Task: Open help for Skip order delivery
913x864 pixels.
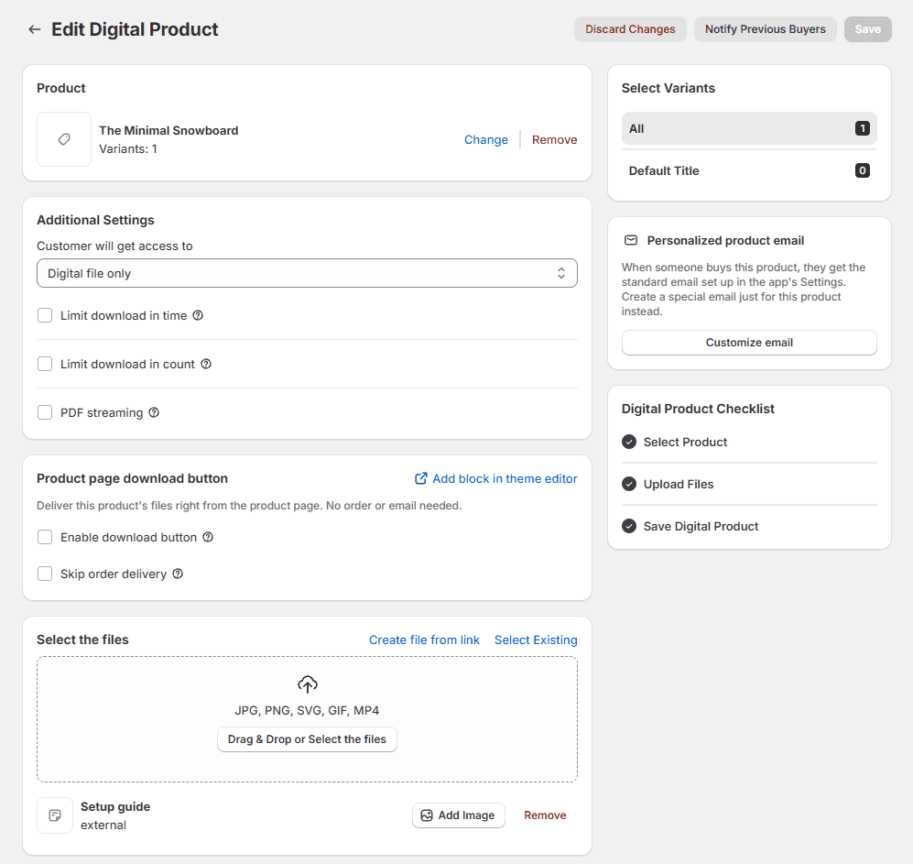Action: coord(179,574)
